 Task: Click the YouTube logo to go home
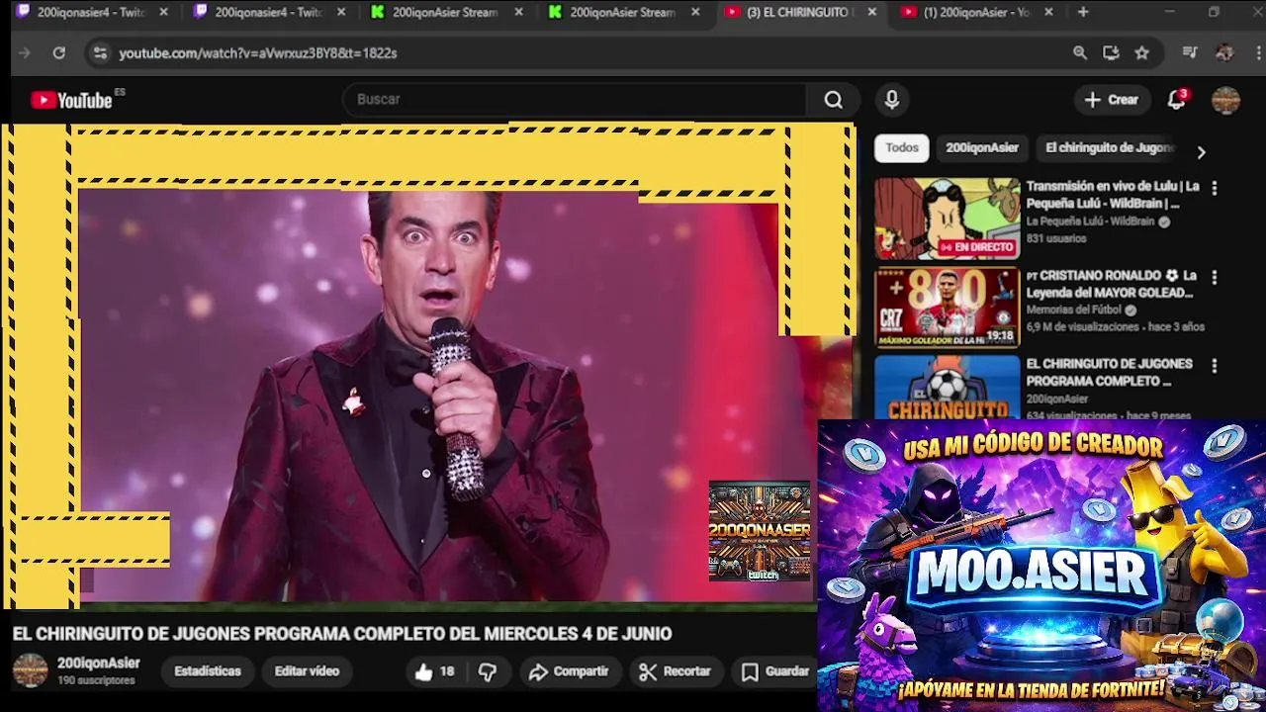click(x=71, y=100)
